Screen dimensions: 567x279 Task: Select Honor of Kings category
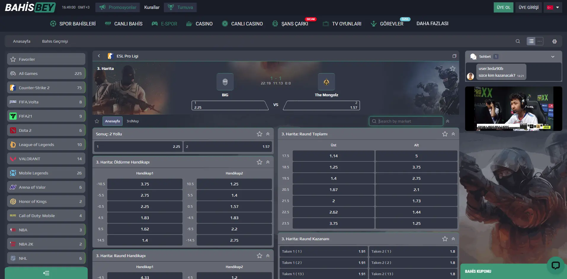46,201
